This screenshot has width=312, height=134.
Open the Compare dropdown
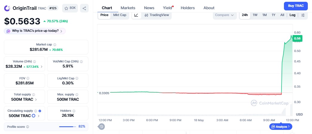[x=224, y=15]
